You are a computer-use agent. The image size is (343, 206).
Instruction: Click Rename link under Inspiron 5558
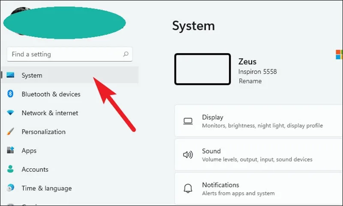[250, 81]
